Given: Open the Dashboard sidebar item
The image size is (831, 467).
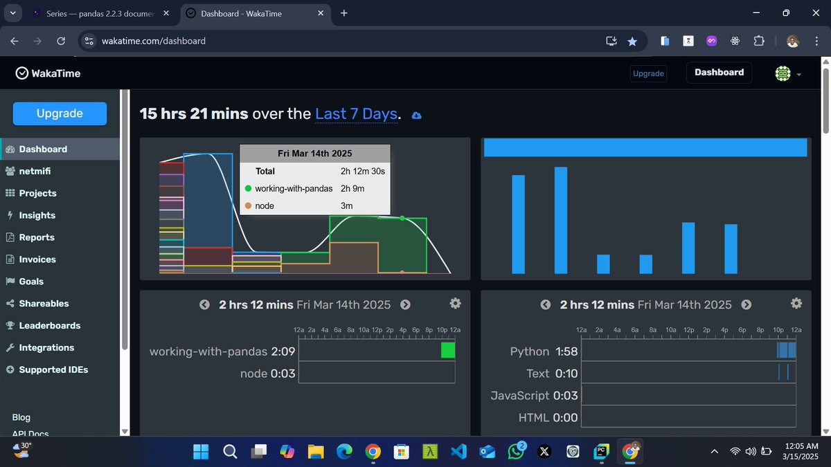Looking at the screenshot, I should (x=60, y=149).
